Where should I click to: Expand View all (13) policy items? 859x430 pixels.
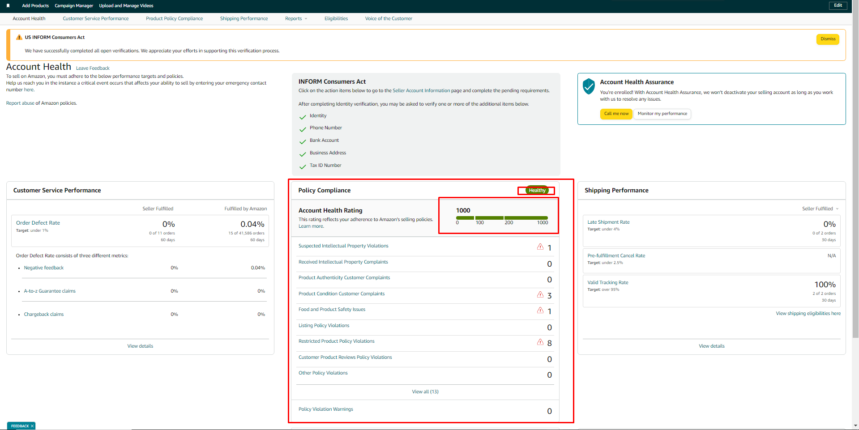pos(425,392)
